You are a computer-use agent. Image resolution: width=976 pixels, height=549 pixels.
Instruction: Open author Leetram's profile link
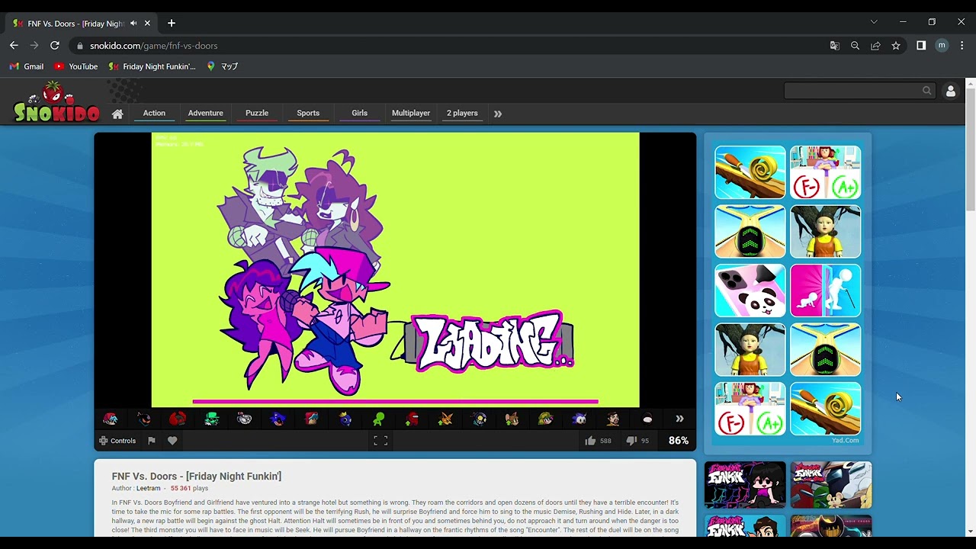[148, 488]
